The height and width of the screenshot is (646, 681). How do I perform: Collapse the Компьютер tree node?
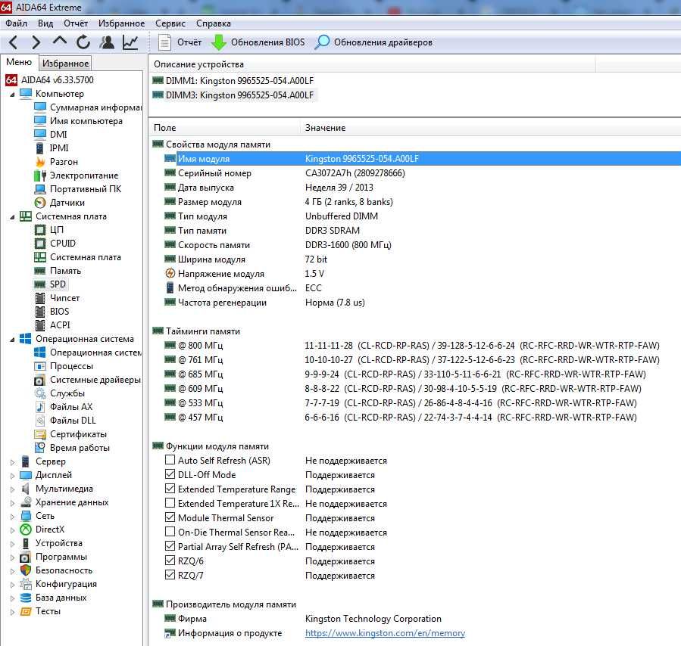click(x=12, y=94)
